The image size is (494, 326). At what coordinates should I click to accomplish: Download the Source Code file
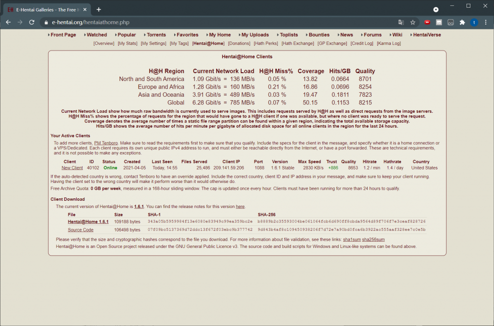(x=81, y=230)
